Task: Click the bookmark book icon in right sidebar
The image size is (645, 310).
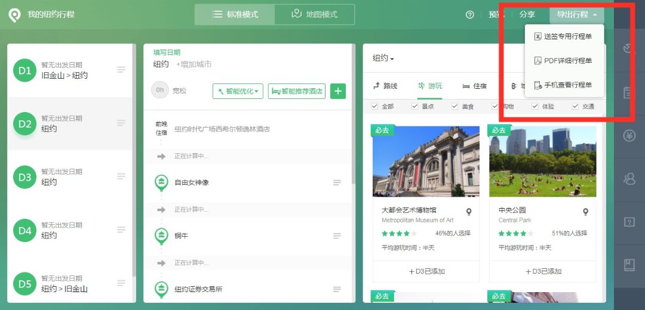Action: (x=629, y=265)
